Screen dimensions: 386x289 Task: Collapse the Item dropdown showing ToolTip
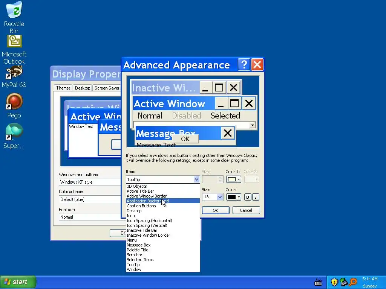coord(196,179)
